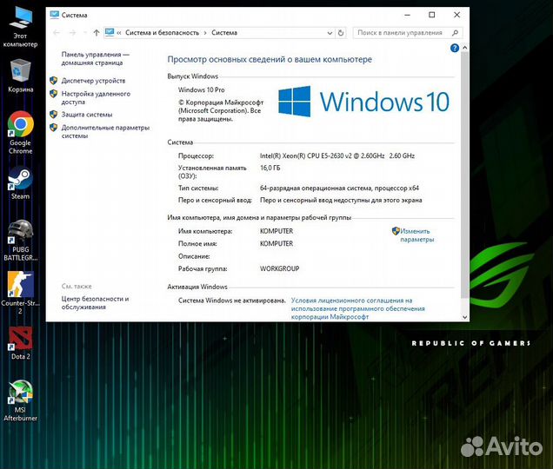Image resolution: width=553 pixels, height=469 pixels.
Task: Click the Просмотр основных сведений heading
Action: pos(270,59)
